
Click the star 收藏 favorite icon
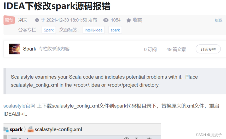[x=129, y=20]
